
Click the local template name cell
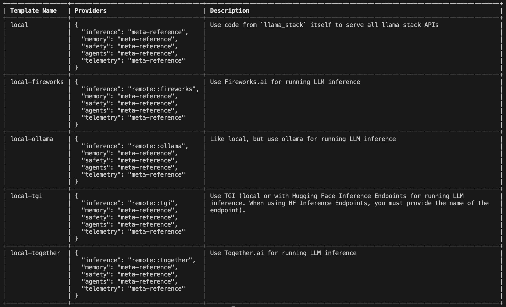pos(19,25)
